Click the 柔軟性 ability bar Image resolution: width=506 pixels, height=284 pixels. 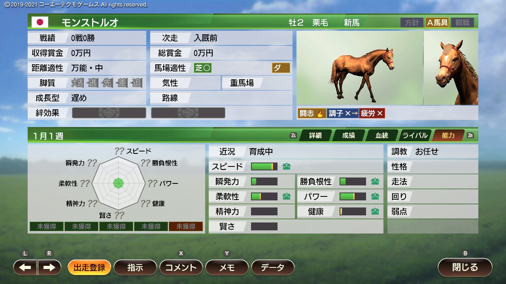[264, 196]
